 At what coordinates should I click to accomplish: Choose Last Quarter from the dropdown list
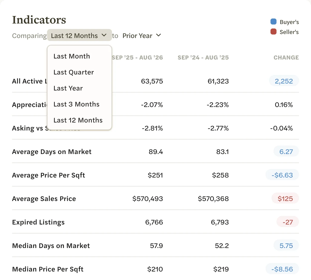tap(79, 72)
